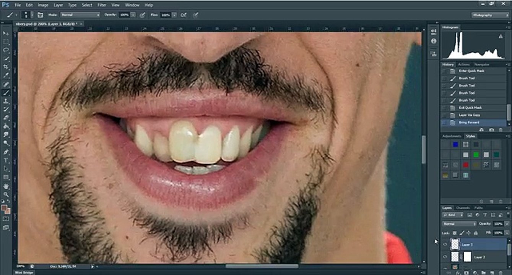Viewport: 512px width, 275px height.
Task: Apply the blue style swatch
Action: (455, 144)
